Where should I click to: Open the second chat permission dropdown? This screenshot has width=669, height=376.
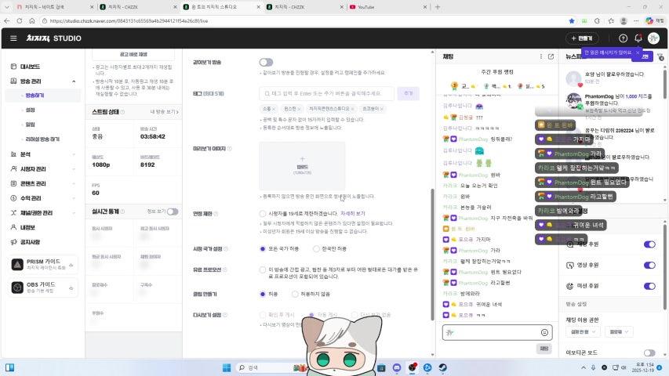[x=619, y=331]
